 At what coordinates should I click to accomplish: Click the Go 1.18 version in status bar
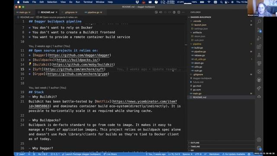point(42,154)
